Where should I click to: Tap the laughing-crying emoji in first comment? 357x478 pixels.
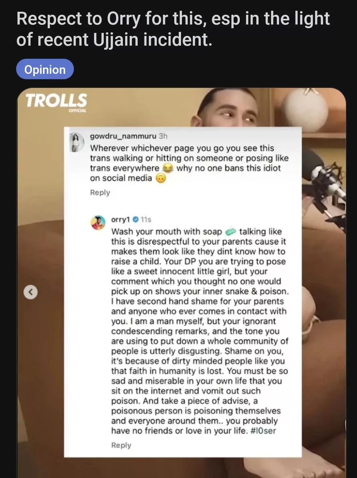click(167, 168)
